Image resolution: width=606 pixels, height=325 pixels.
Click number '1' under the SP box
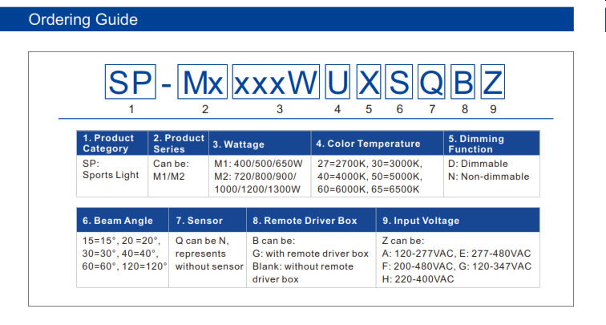[x=131, y=109]
